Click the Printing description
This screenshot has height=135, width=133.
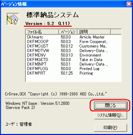tap(86, 73)
